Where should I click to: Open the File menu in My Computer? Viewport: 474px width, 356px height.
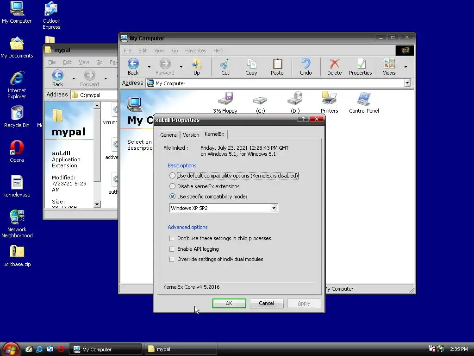pos(127,51)
